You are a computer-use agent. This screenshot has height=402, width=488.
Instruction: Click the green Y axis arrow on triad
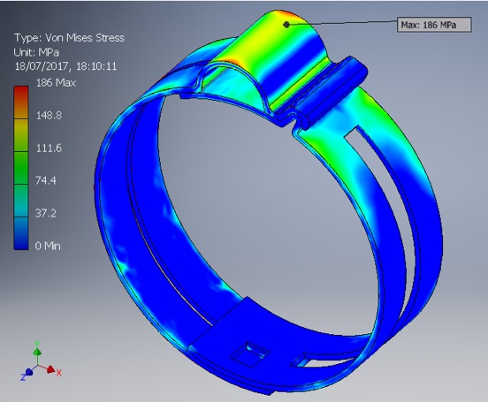pos(37,352)
